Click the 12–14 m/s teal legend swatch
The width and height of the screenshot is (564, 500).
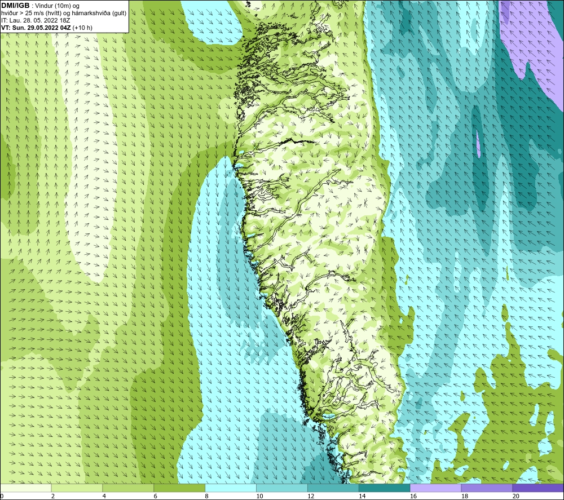tap(333, 488)
